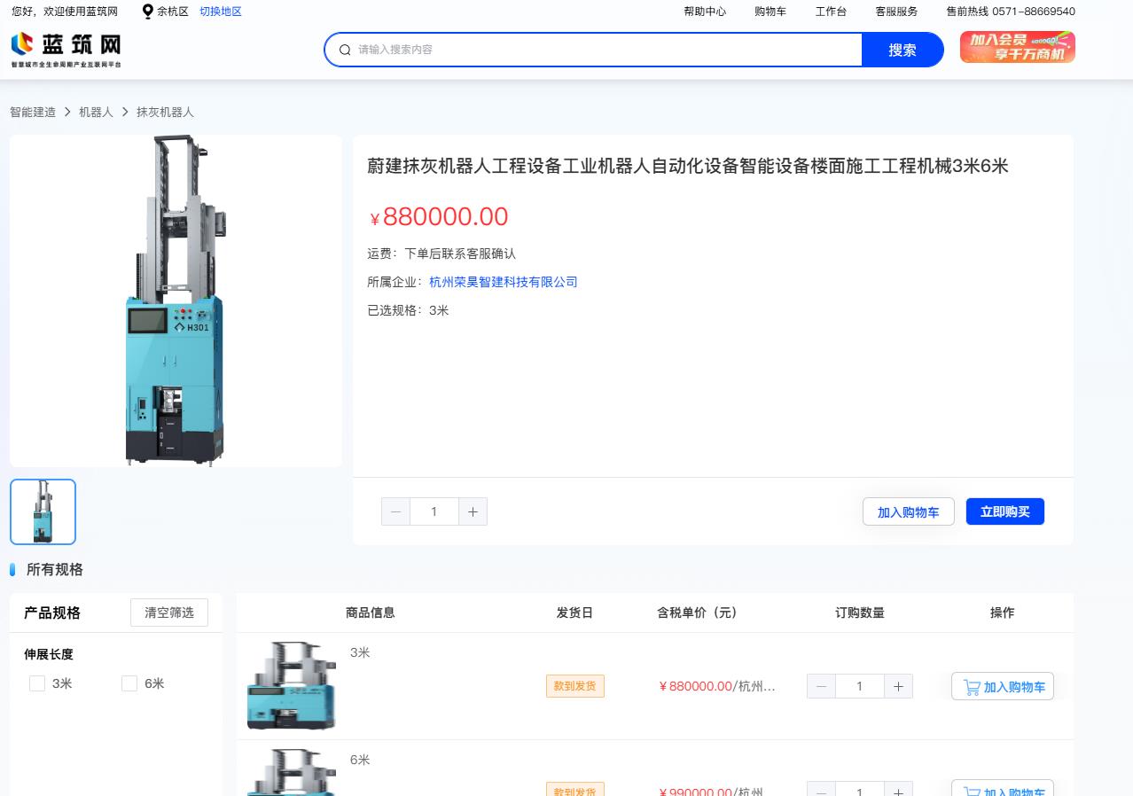Check the 3米 伸展长度 filter
The height and width of the screenshot is (796, 1133).
[x=37, y=683]
